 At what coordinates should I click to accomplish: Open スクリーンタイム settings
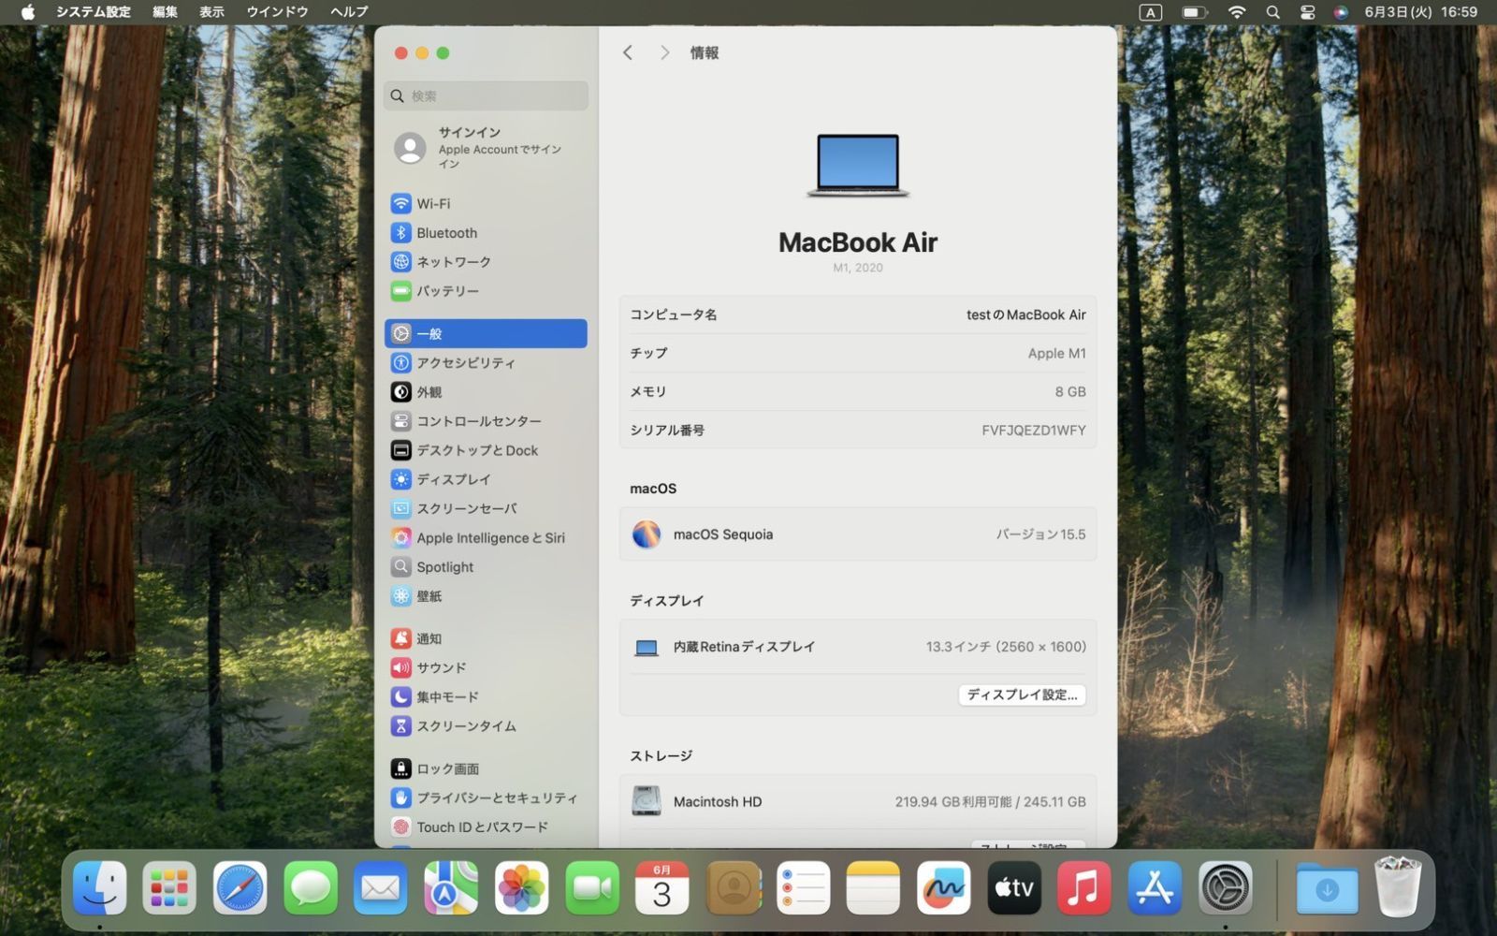click(486, 725)
